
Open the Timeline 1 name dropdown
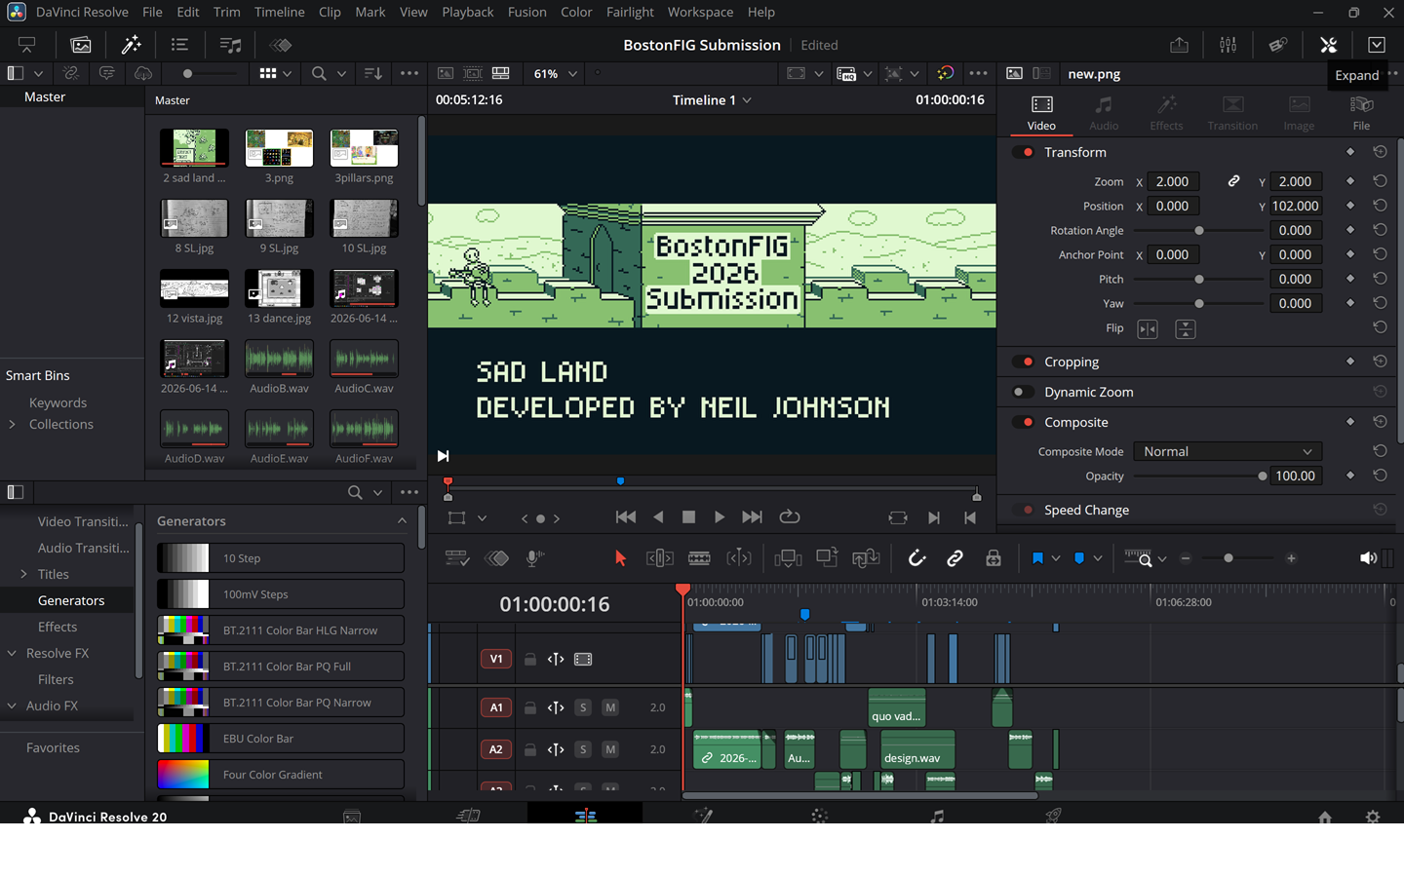tap(712, 100)
